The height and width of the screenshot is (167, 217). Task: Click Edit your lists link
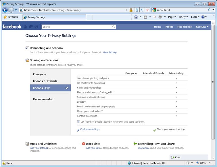(x=93, y=148)
